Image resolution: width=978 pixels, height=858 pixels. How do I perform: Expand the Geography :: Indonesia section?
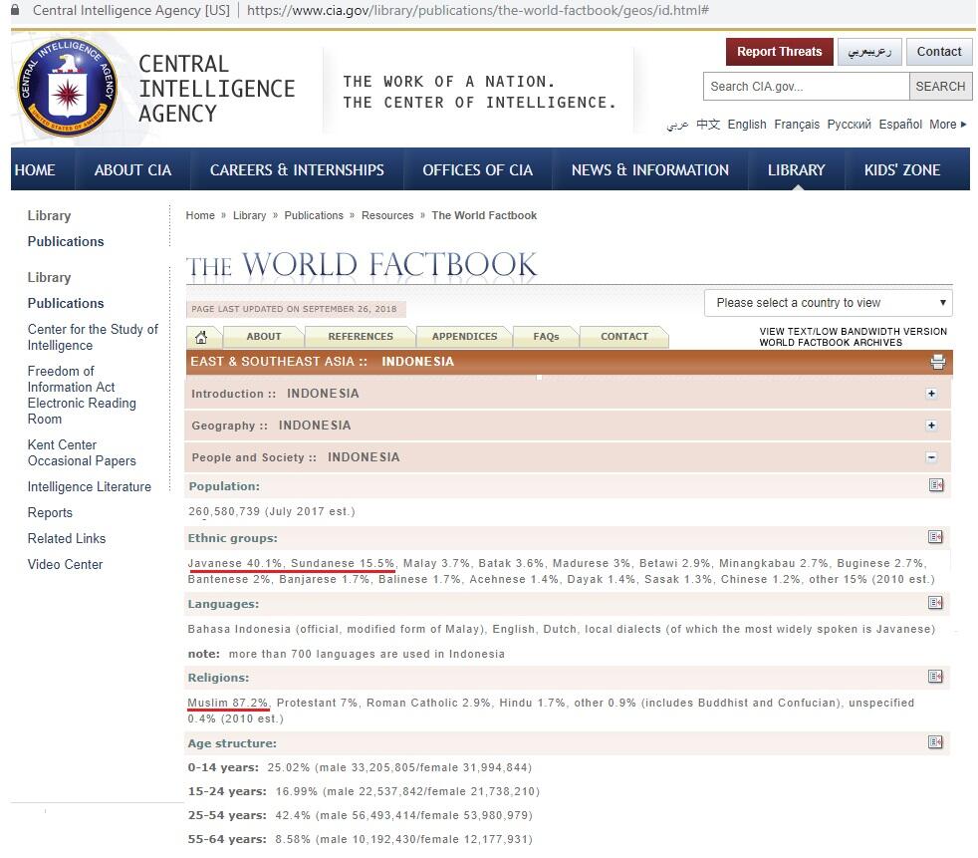click(x=931, y=426)
